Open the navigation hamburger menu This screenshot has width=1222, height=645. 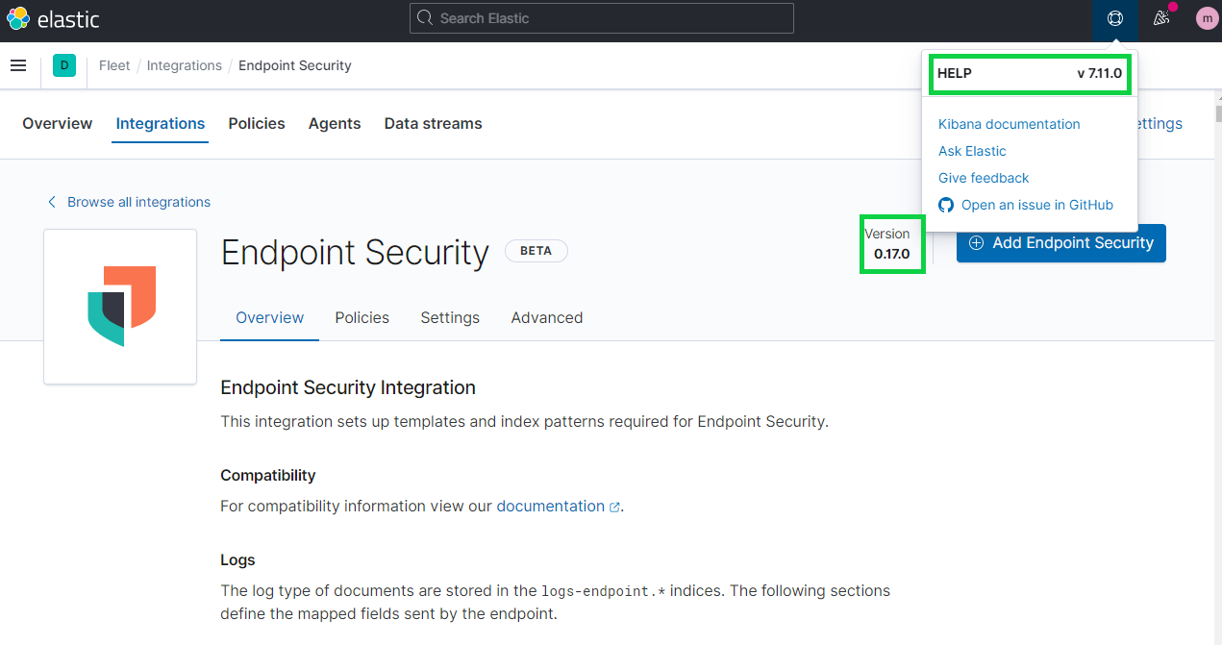point(18,64)
